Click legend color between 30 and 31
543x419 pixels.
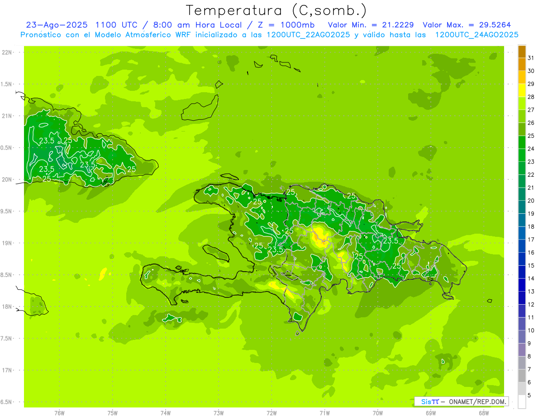[x=522, y=65]
